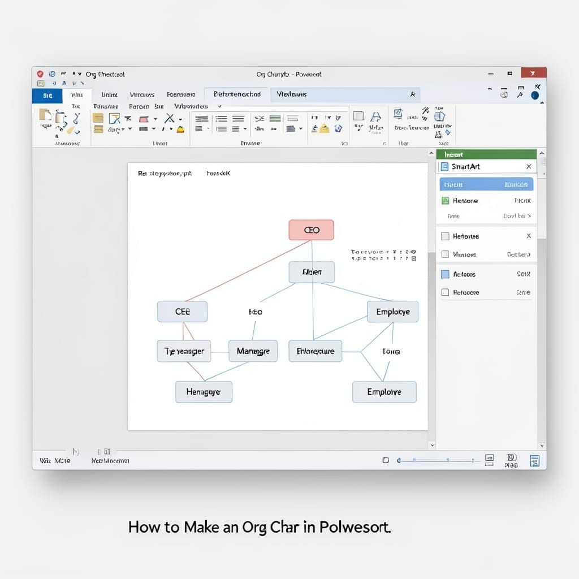
Task: Click the blue stacked pages icon
Action: [439, 116]
